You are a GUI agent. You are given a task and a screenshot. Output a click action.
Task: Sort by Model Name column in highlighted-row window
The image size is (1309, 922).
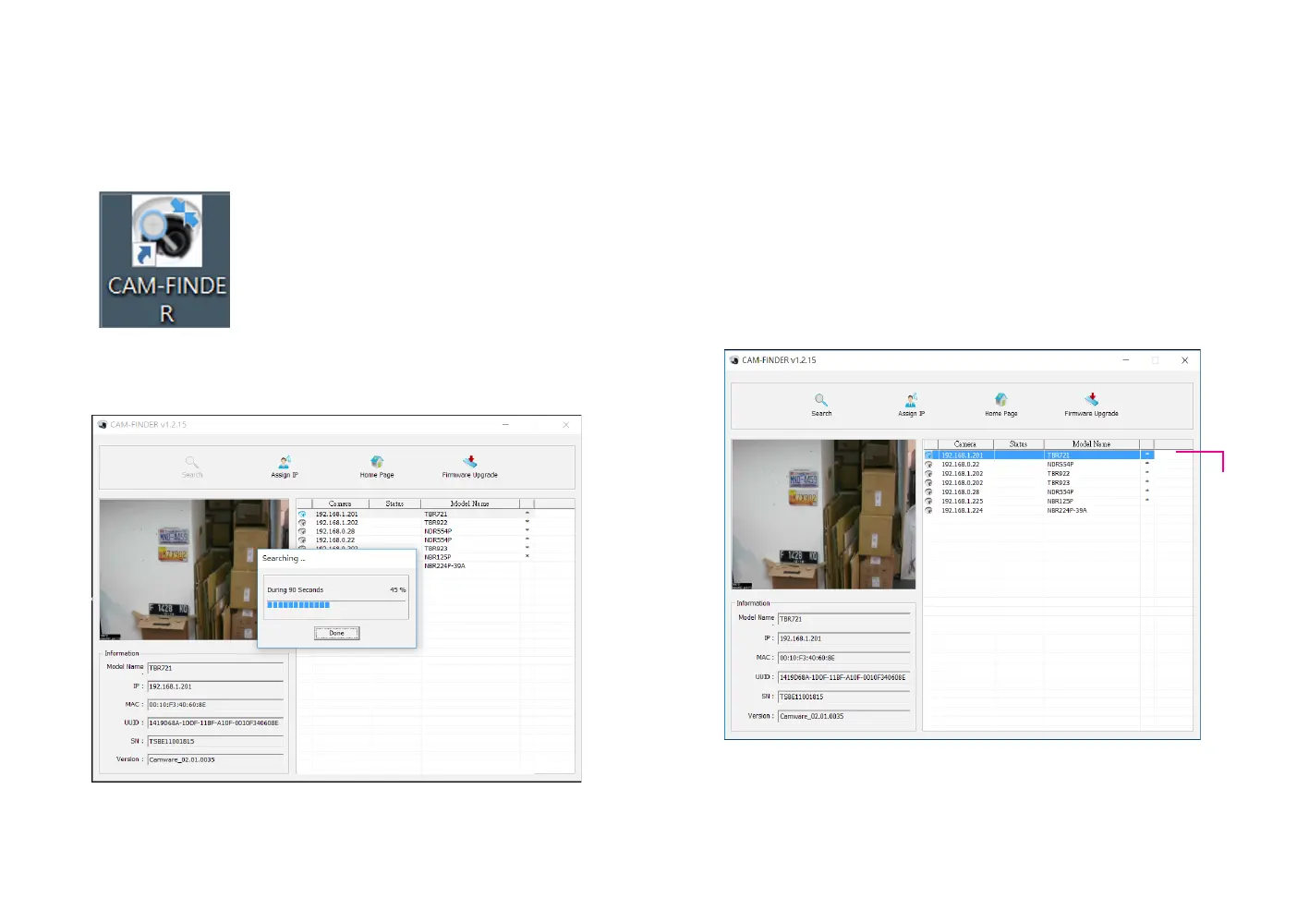tap(1092, 444)
